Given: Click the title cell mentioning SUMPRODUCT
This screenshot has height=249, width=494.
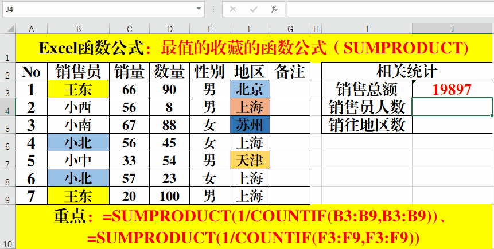Looking at the screenshot, I should [254, 48].
